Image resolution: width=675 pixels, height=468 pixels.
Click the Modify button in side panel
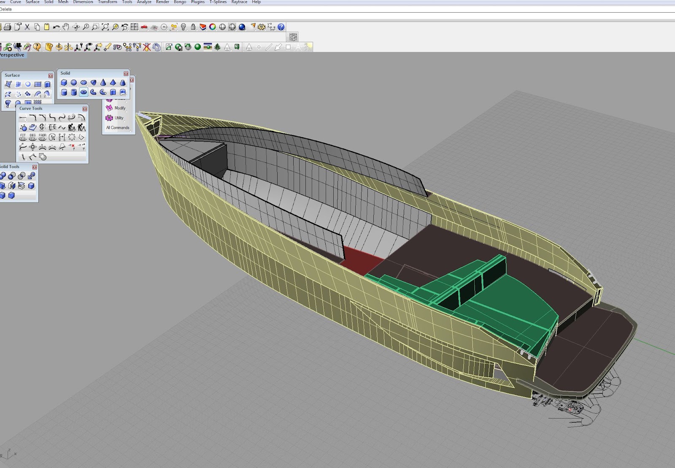[116, 108]
